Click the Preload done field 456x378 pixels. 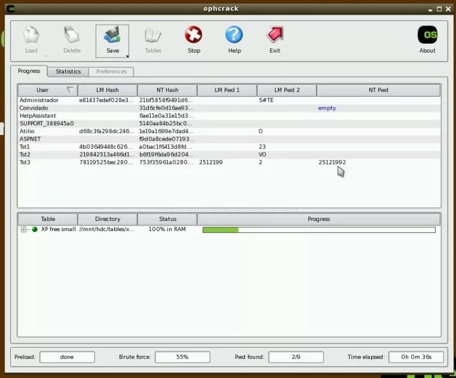[x=67, y=357]
